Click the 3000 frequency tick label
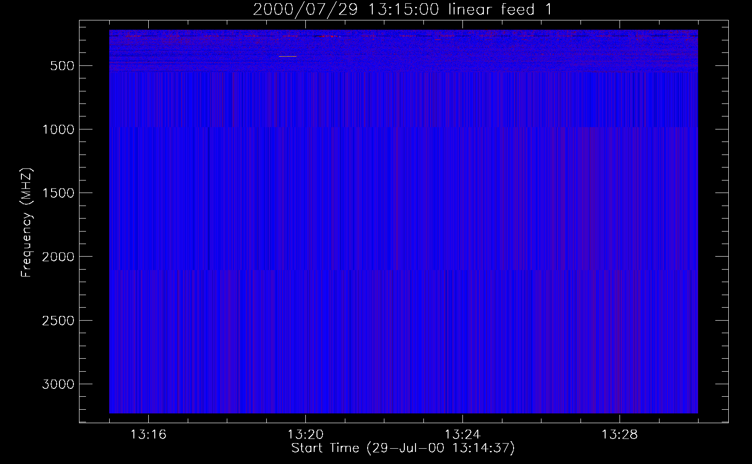 tap(58, 384)
